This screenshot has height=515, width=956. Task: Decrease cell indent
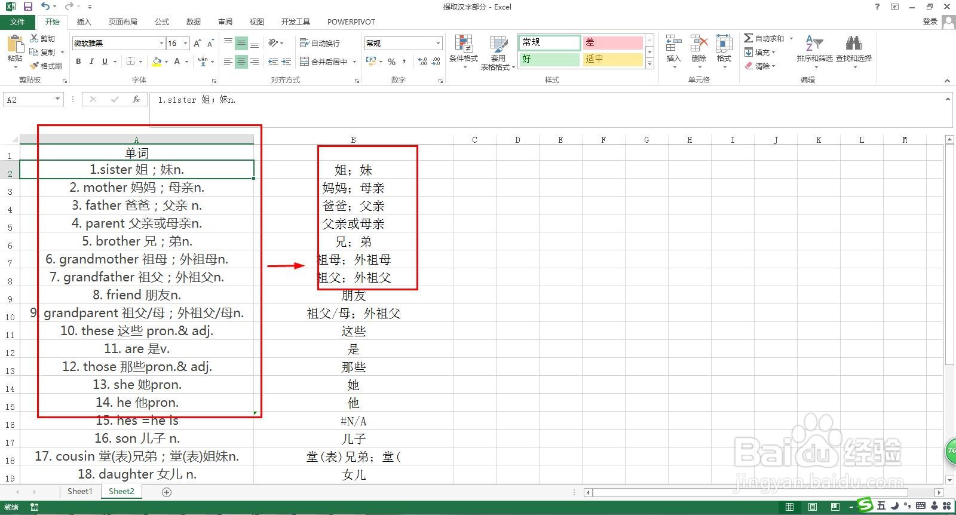273,61
